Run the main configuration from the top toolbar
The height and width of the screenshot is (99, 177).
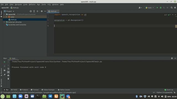pyautogui.click(x=157, y=8)
